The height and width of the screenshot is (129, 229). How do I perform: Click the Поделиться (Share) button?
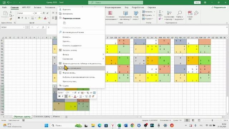coord(219,7)
